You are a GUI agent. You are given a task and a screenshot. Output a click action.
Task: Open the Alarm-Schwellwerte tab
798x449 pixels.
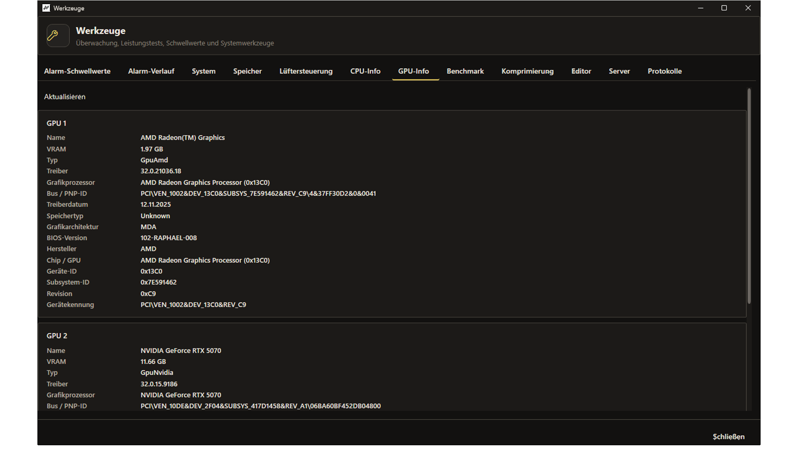[77, 71]
